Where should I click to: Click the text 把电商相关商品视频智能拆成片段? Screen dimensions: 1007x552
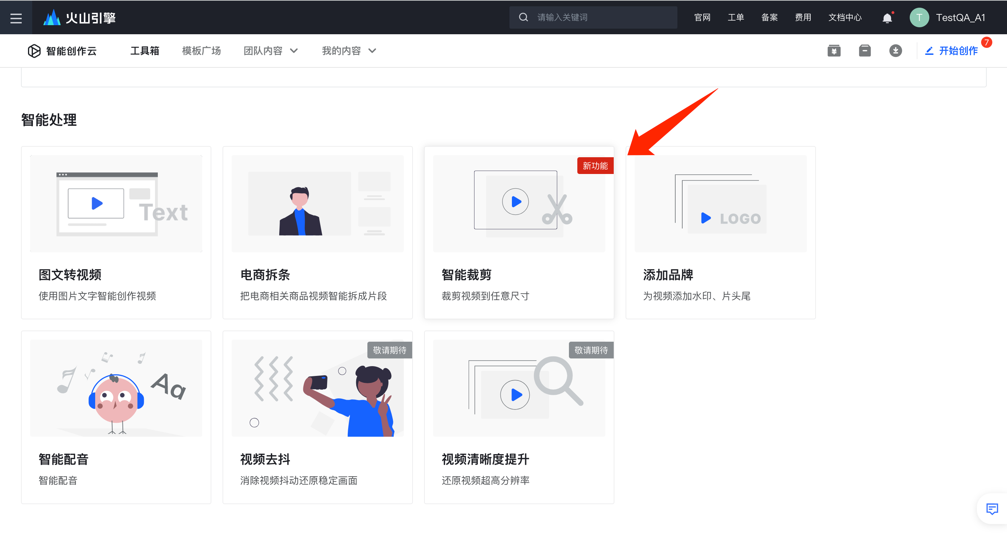pos(313,296)
